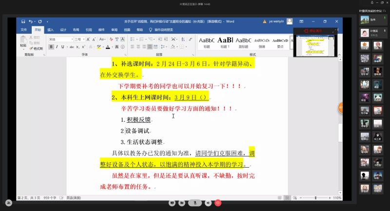Switch to the 视图 ribbon tab

coord(127,30)
